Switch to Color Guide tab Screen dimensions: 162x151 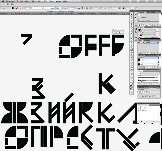(148, 27)
